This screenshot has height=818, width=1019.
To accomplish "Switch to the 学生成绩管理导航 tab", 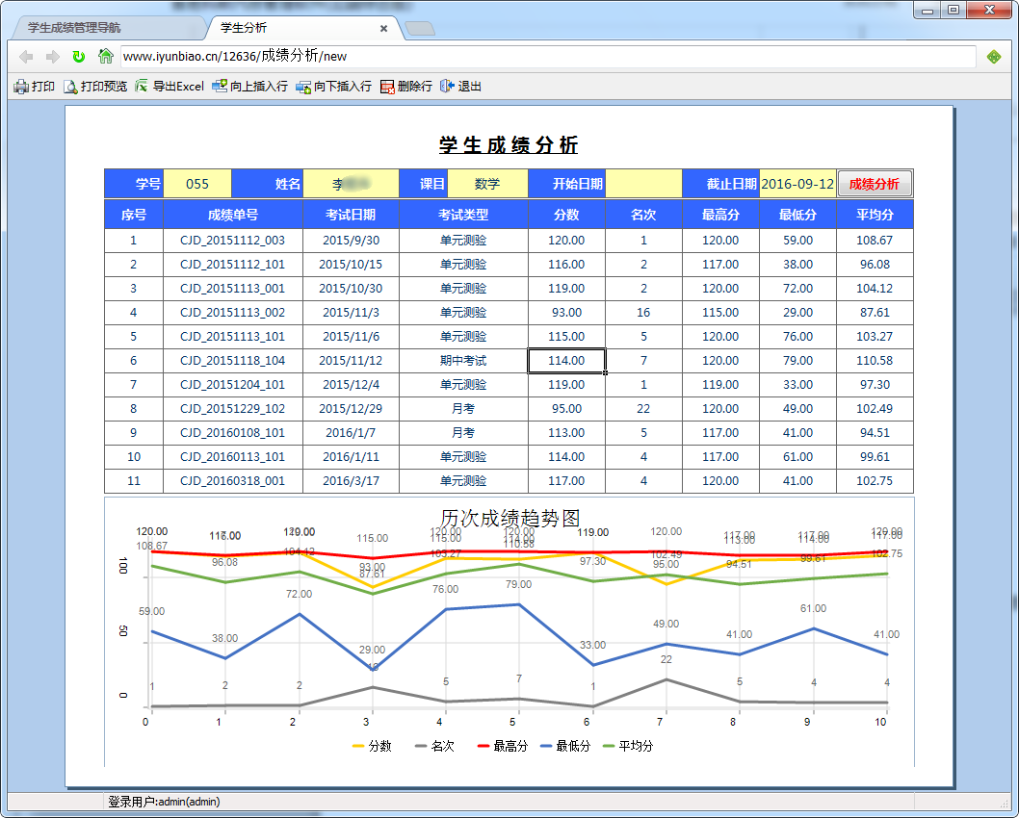I will 107,28.
